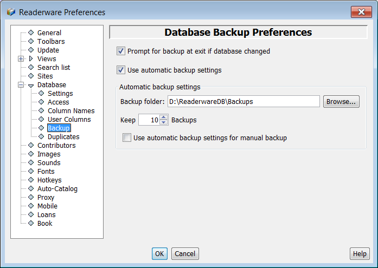Open Mobile preferences
Image resolution: width=378 pixels, height=268 pixels.
click(x=47, y=206)
